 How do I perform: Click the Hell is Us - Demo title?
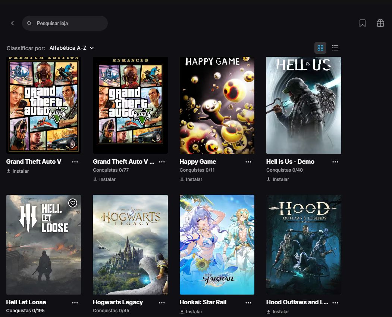290,161
